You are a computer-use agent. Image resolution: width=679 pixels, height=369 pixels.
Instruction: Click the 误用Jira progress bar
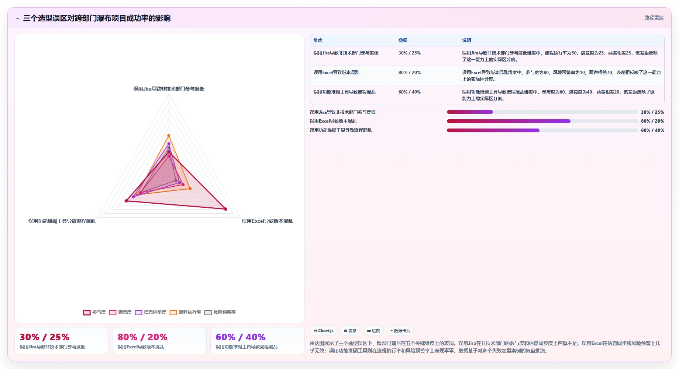click(x=542, y=112)
